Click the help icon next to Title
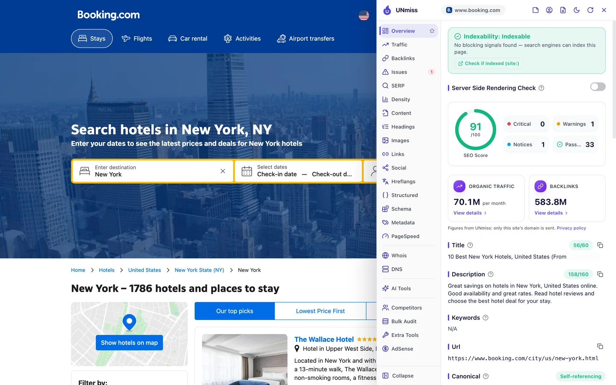This screenshot has height=385, width=616. [x=470, y=245]
